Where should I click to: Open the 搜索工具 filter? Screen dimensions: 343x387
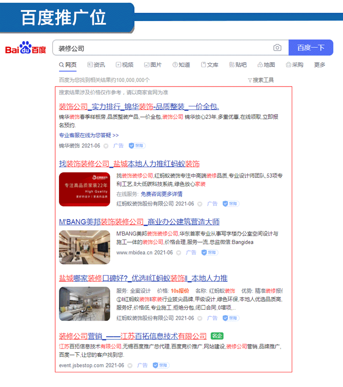point(261,80)
